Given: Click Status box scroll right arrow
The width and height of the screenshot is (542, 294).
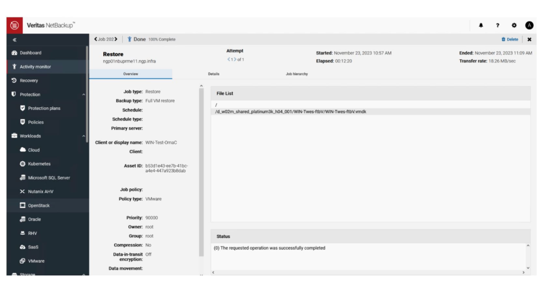Looking at the screenshot, I should pyautogui.click(x=523, y=272).
